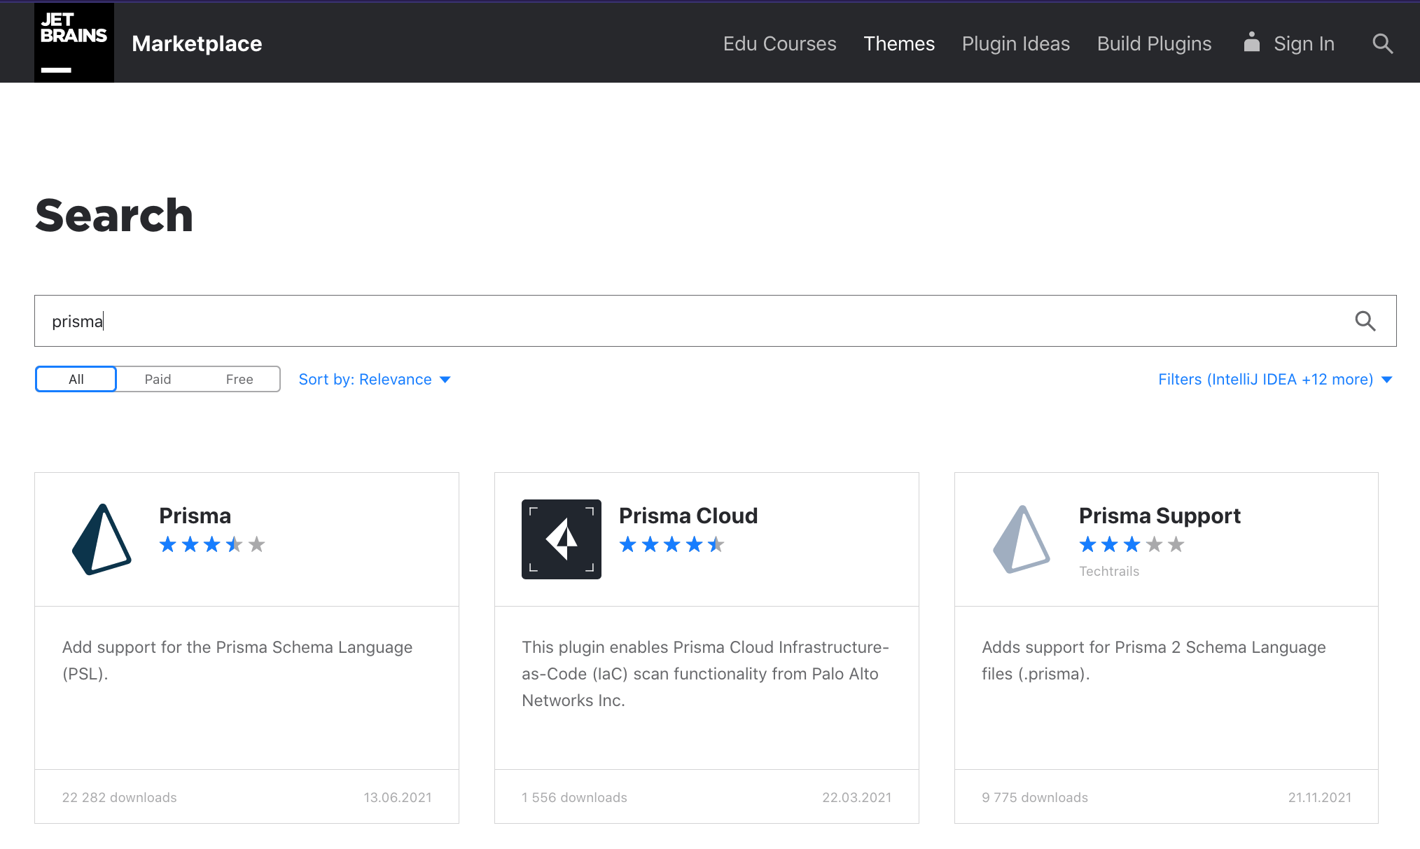Select the All pricing filter
This screenshot has height=849, width=1420.
[75, 379]
